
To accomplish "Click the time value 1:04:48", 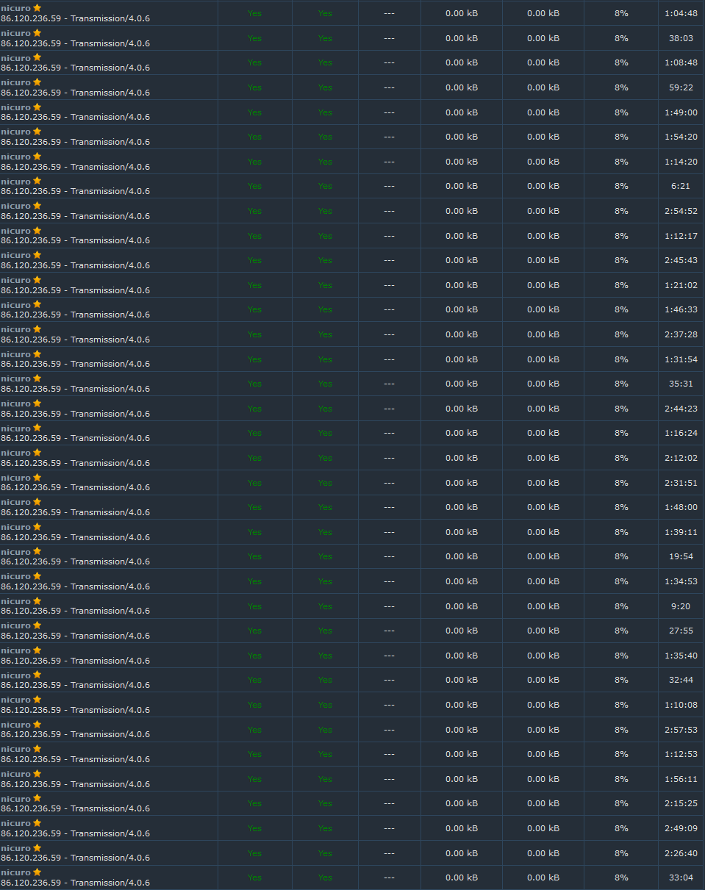I will (x=681, y=13).
